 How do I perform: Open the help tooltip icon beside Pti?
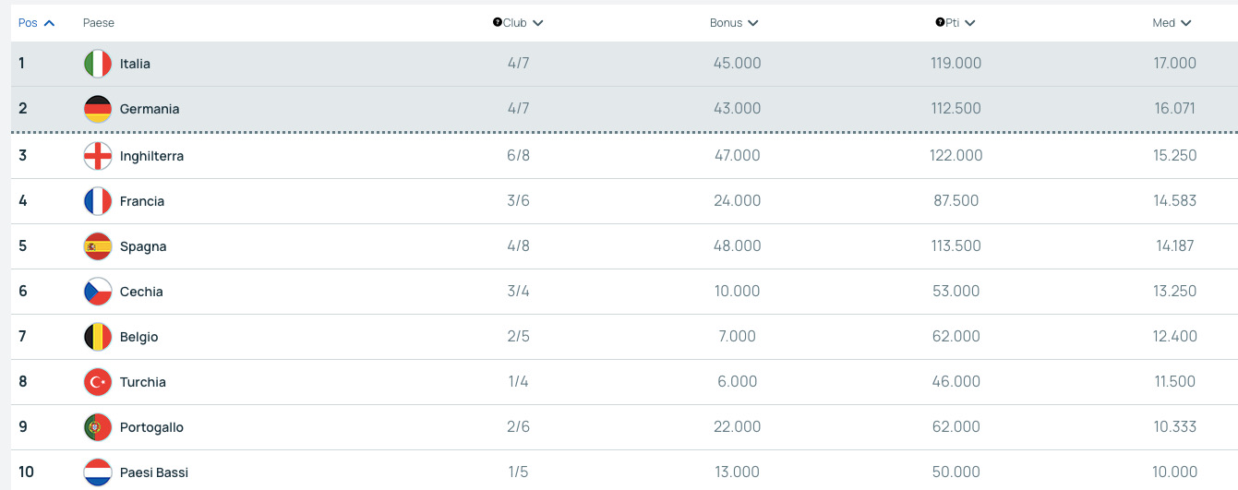[x=940, y=22]
